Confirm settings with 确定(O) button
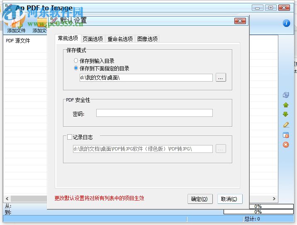Image resolution: width=297 pixels, height=225 pixels. [x=200, y=199]
